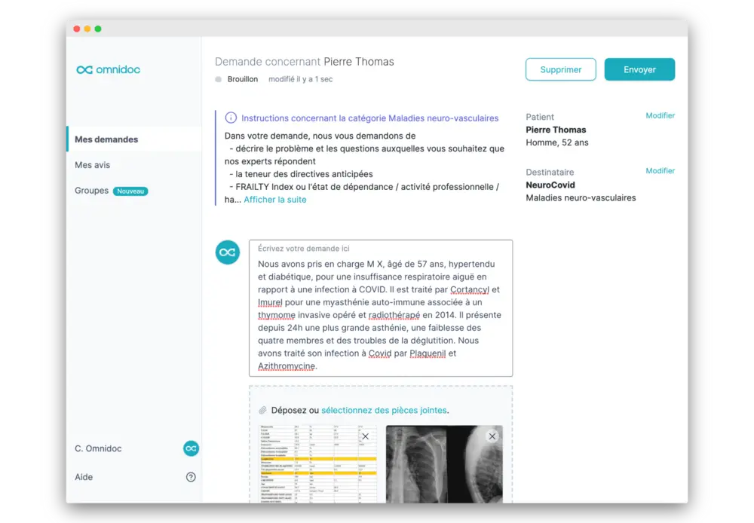
Task: Modify the patient Pierre Thomas details
Action: pyautogui.click(x=660, y=116)
